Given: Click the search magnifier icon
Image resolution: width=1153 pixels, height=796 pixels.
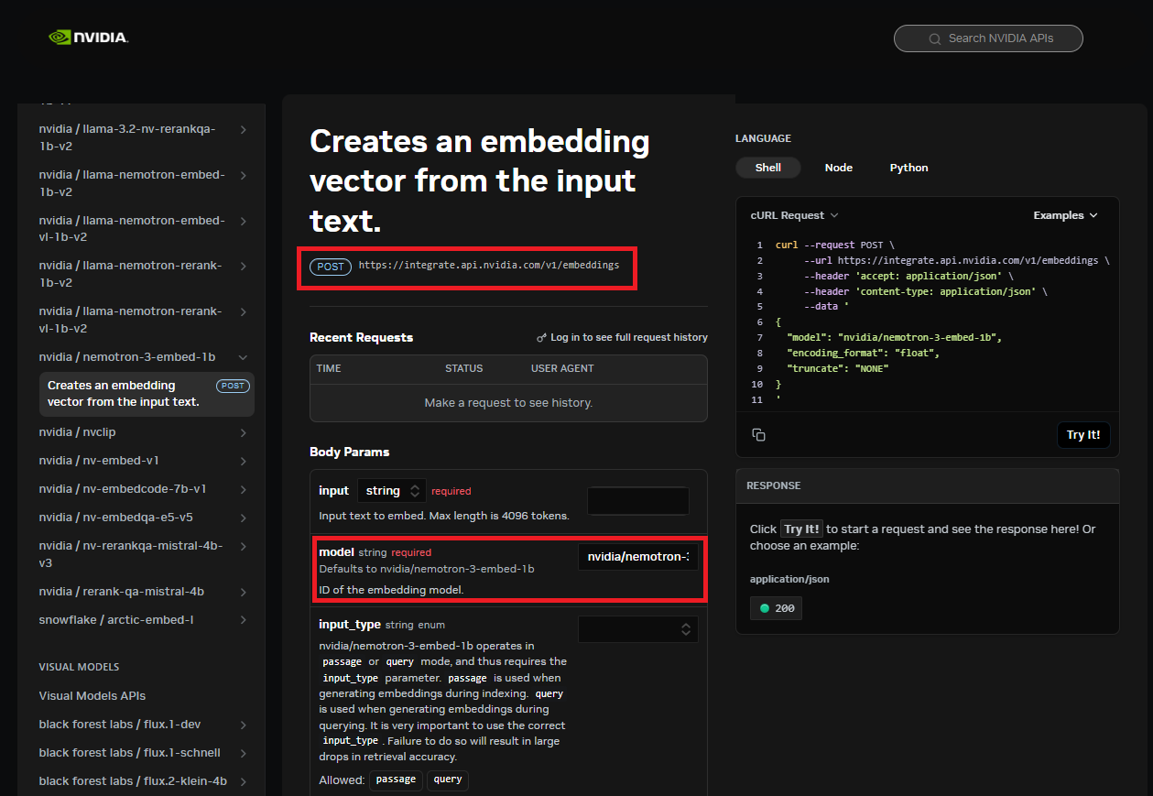Looking at the screenshot, I should coord(934,38).
